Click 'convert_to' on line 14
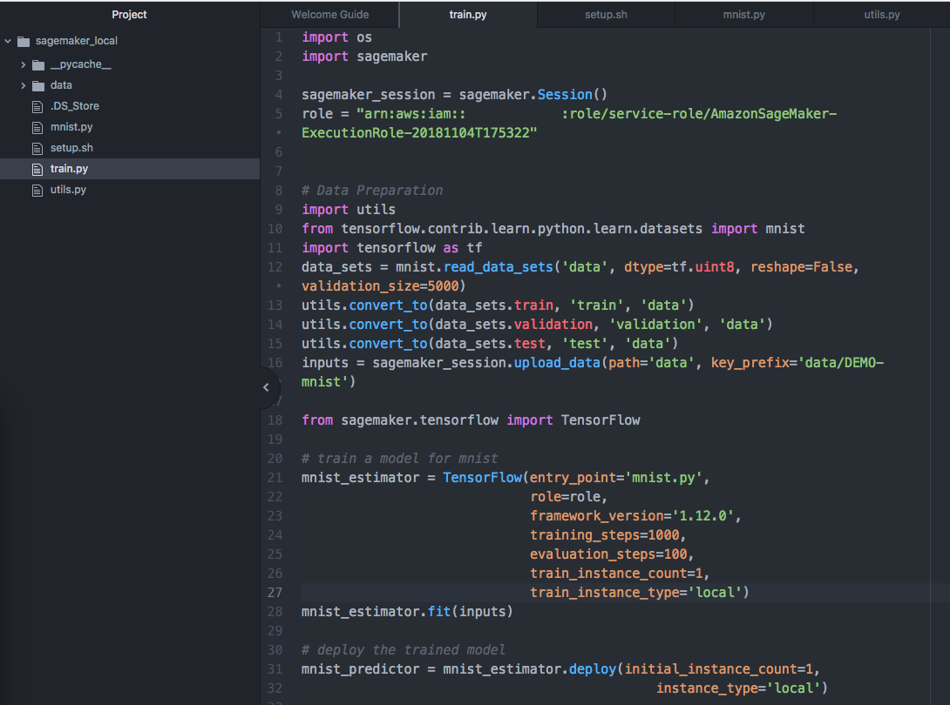Image resolution: width=950 pixels, height=705 pixels. 389,325
